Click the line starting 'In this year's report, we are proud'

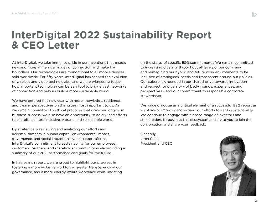click(x=64, y=163)
